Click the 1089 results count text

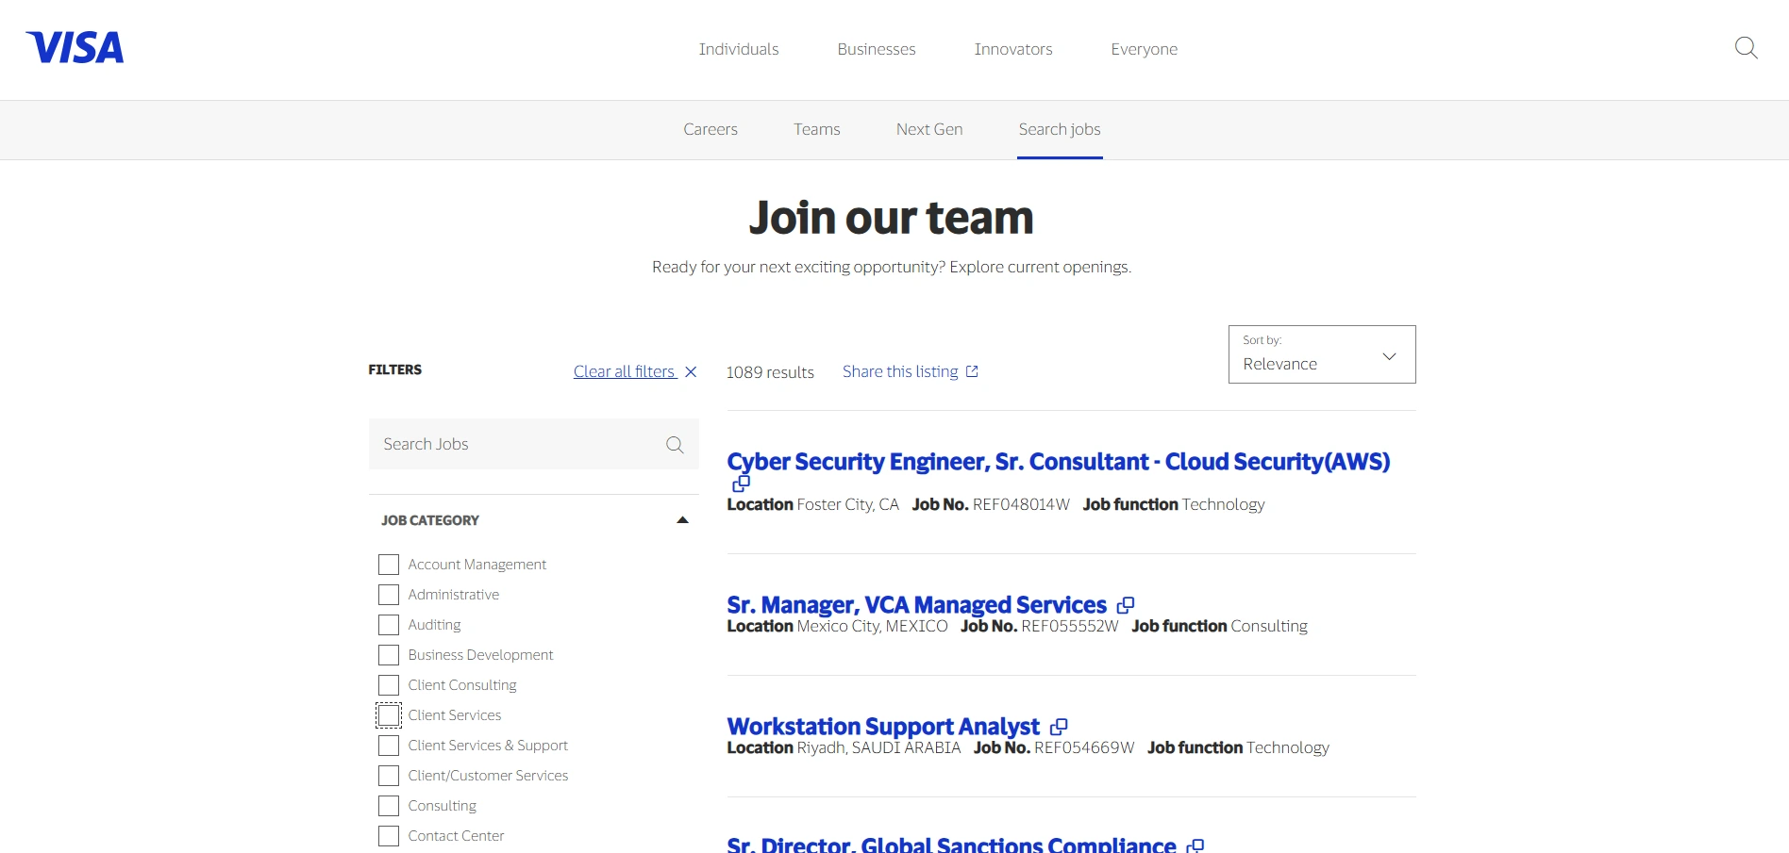click(770, 372)
